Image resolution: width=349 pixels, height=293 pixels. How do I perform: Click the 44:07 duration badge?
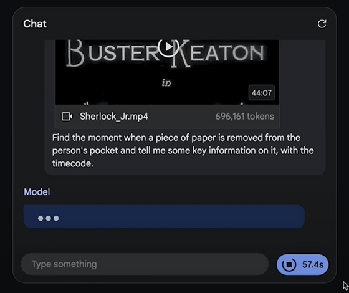pyautogui.click(x=262, y=93)
